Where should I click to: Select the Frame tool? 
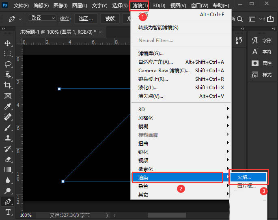click(7, 96)
